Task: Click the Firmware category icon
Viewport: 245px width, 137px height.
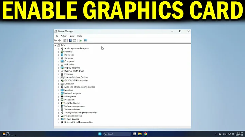Action: tap(62, 74)
